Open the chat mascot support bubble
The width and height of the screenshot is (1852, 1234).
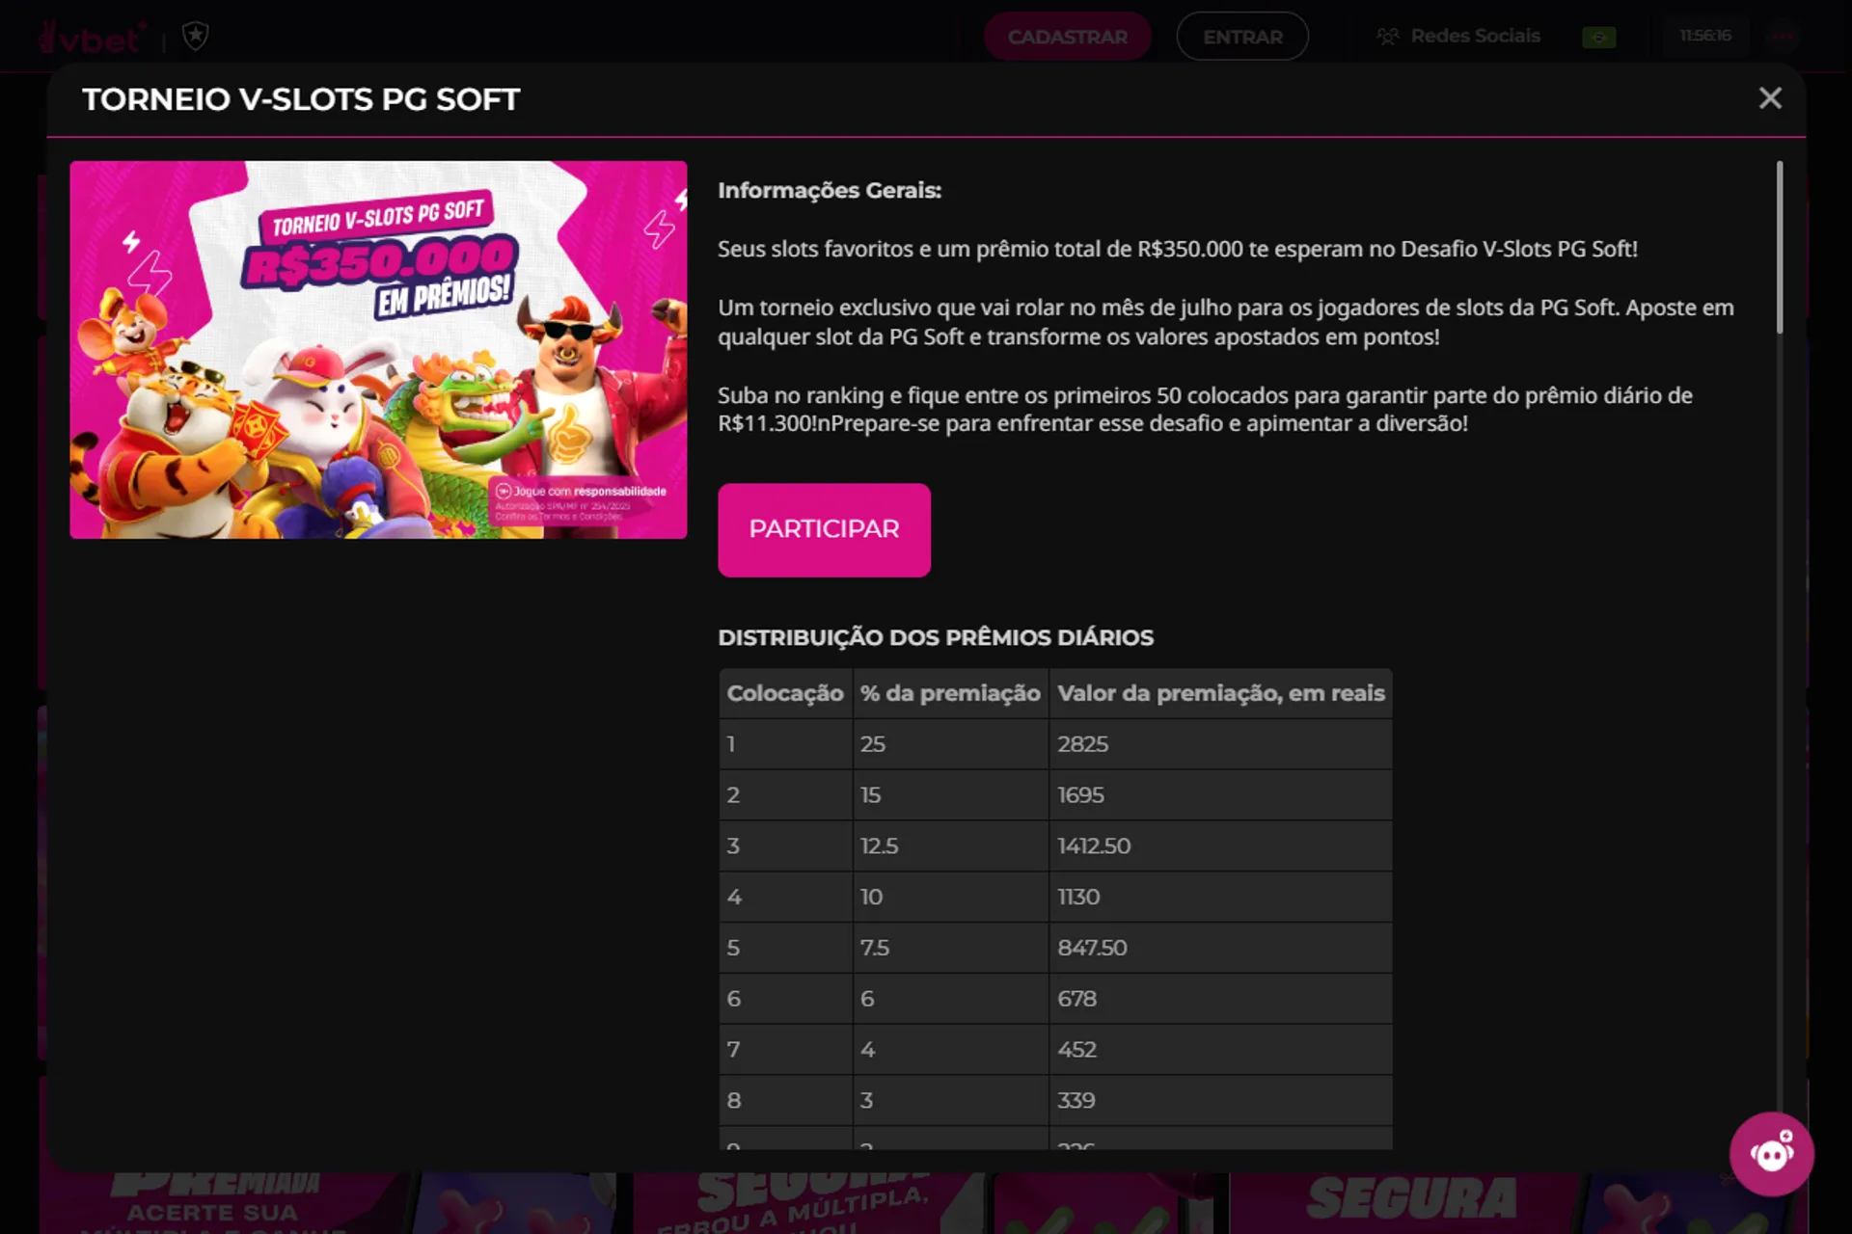1771,1154
